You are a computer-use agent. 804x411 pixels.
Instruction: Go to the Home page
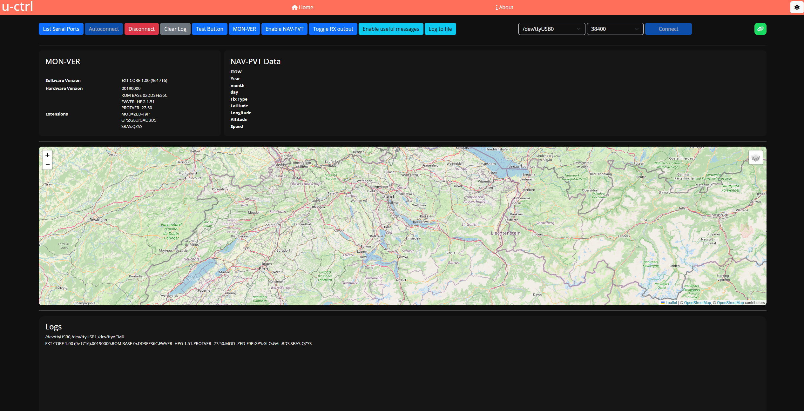coord(302,7)
